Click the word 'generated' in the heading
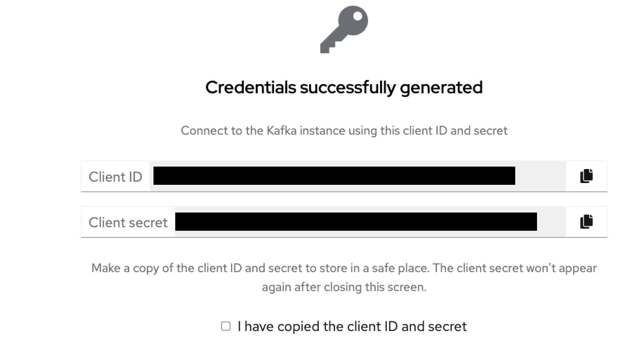This screenshot has height=357, width=635. pyautogui.click(x=441, y=87)
